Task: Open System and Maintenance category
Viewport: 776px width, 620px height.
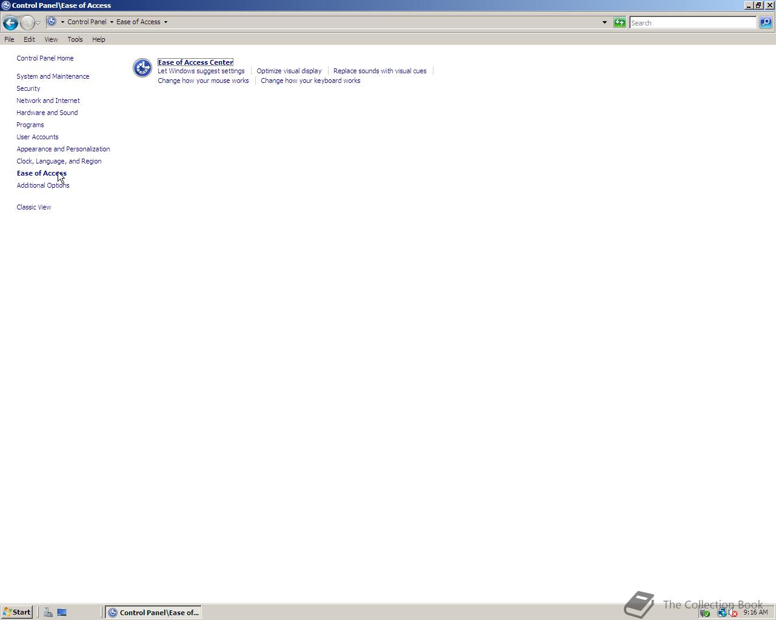Action: (53, 76)
